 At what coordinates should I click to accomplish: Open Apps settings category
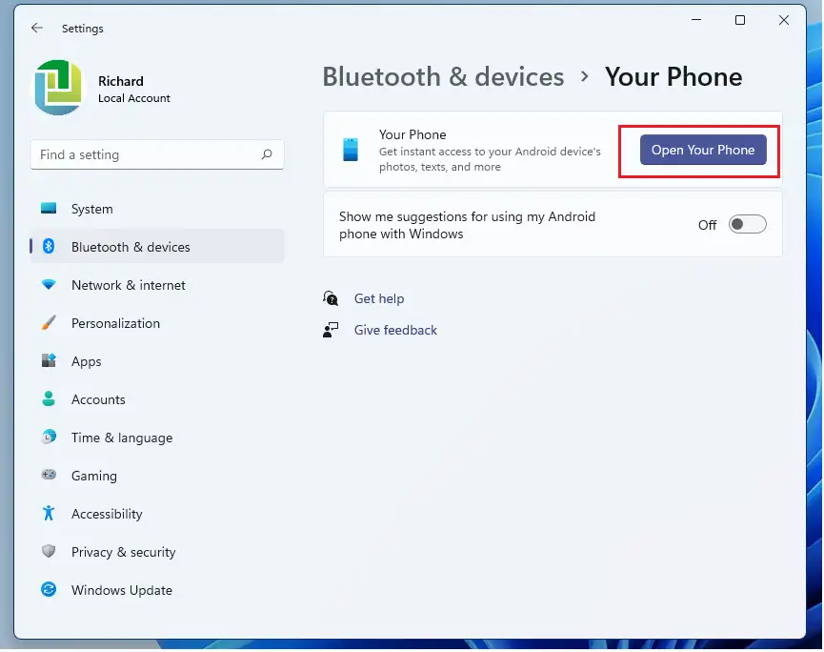coord(157,361)
